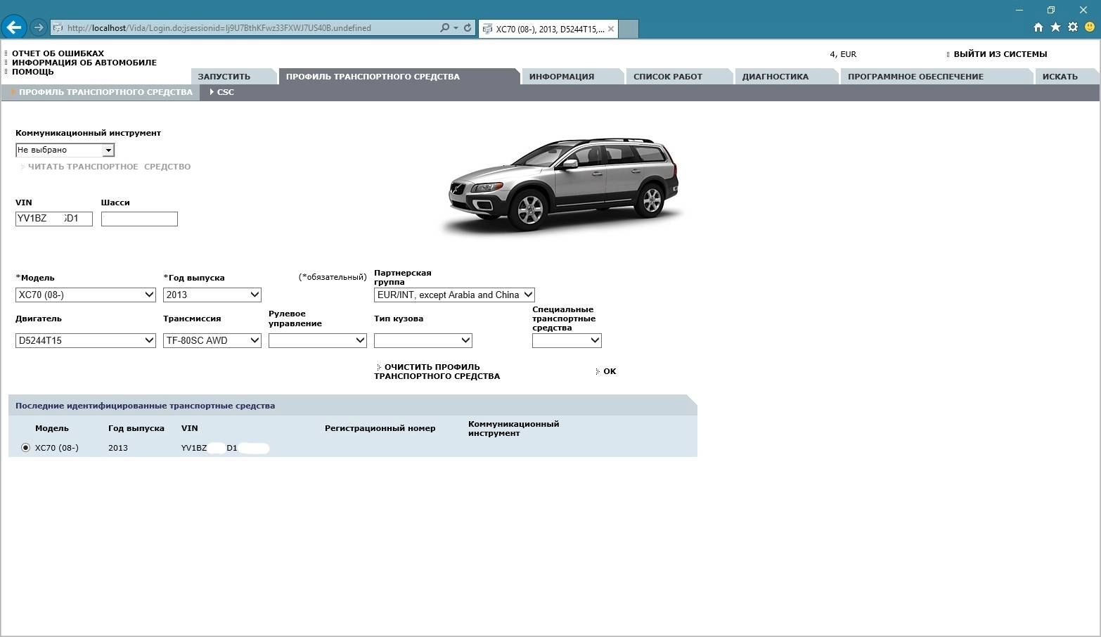Click the 'Последние идентифицированные транспортные средства' header
The height and width of the screenshot is (637, 1101).
tap(145, 406)
